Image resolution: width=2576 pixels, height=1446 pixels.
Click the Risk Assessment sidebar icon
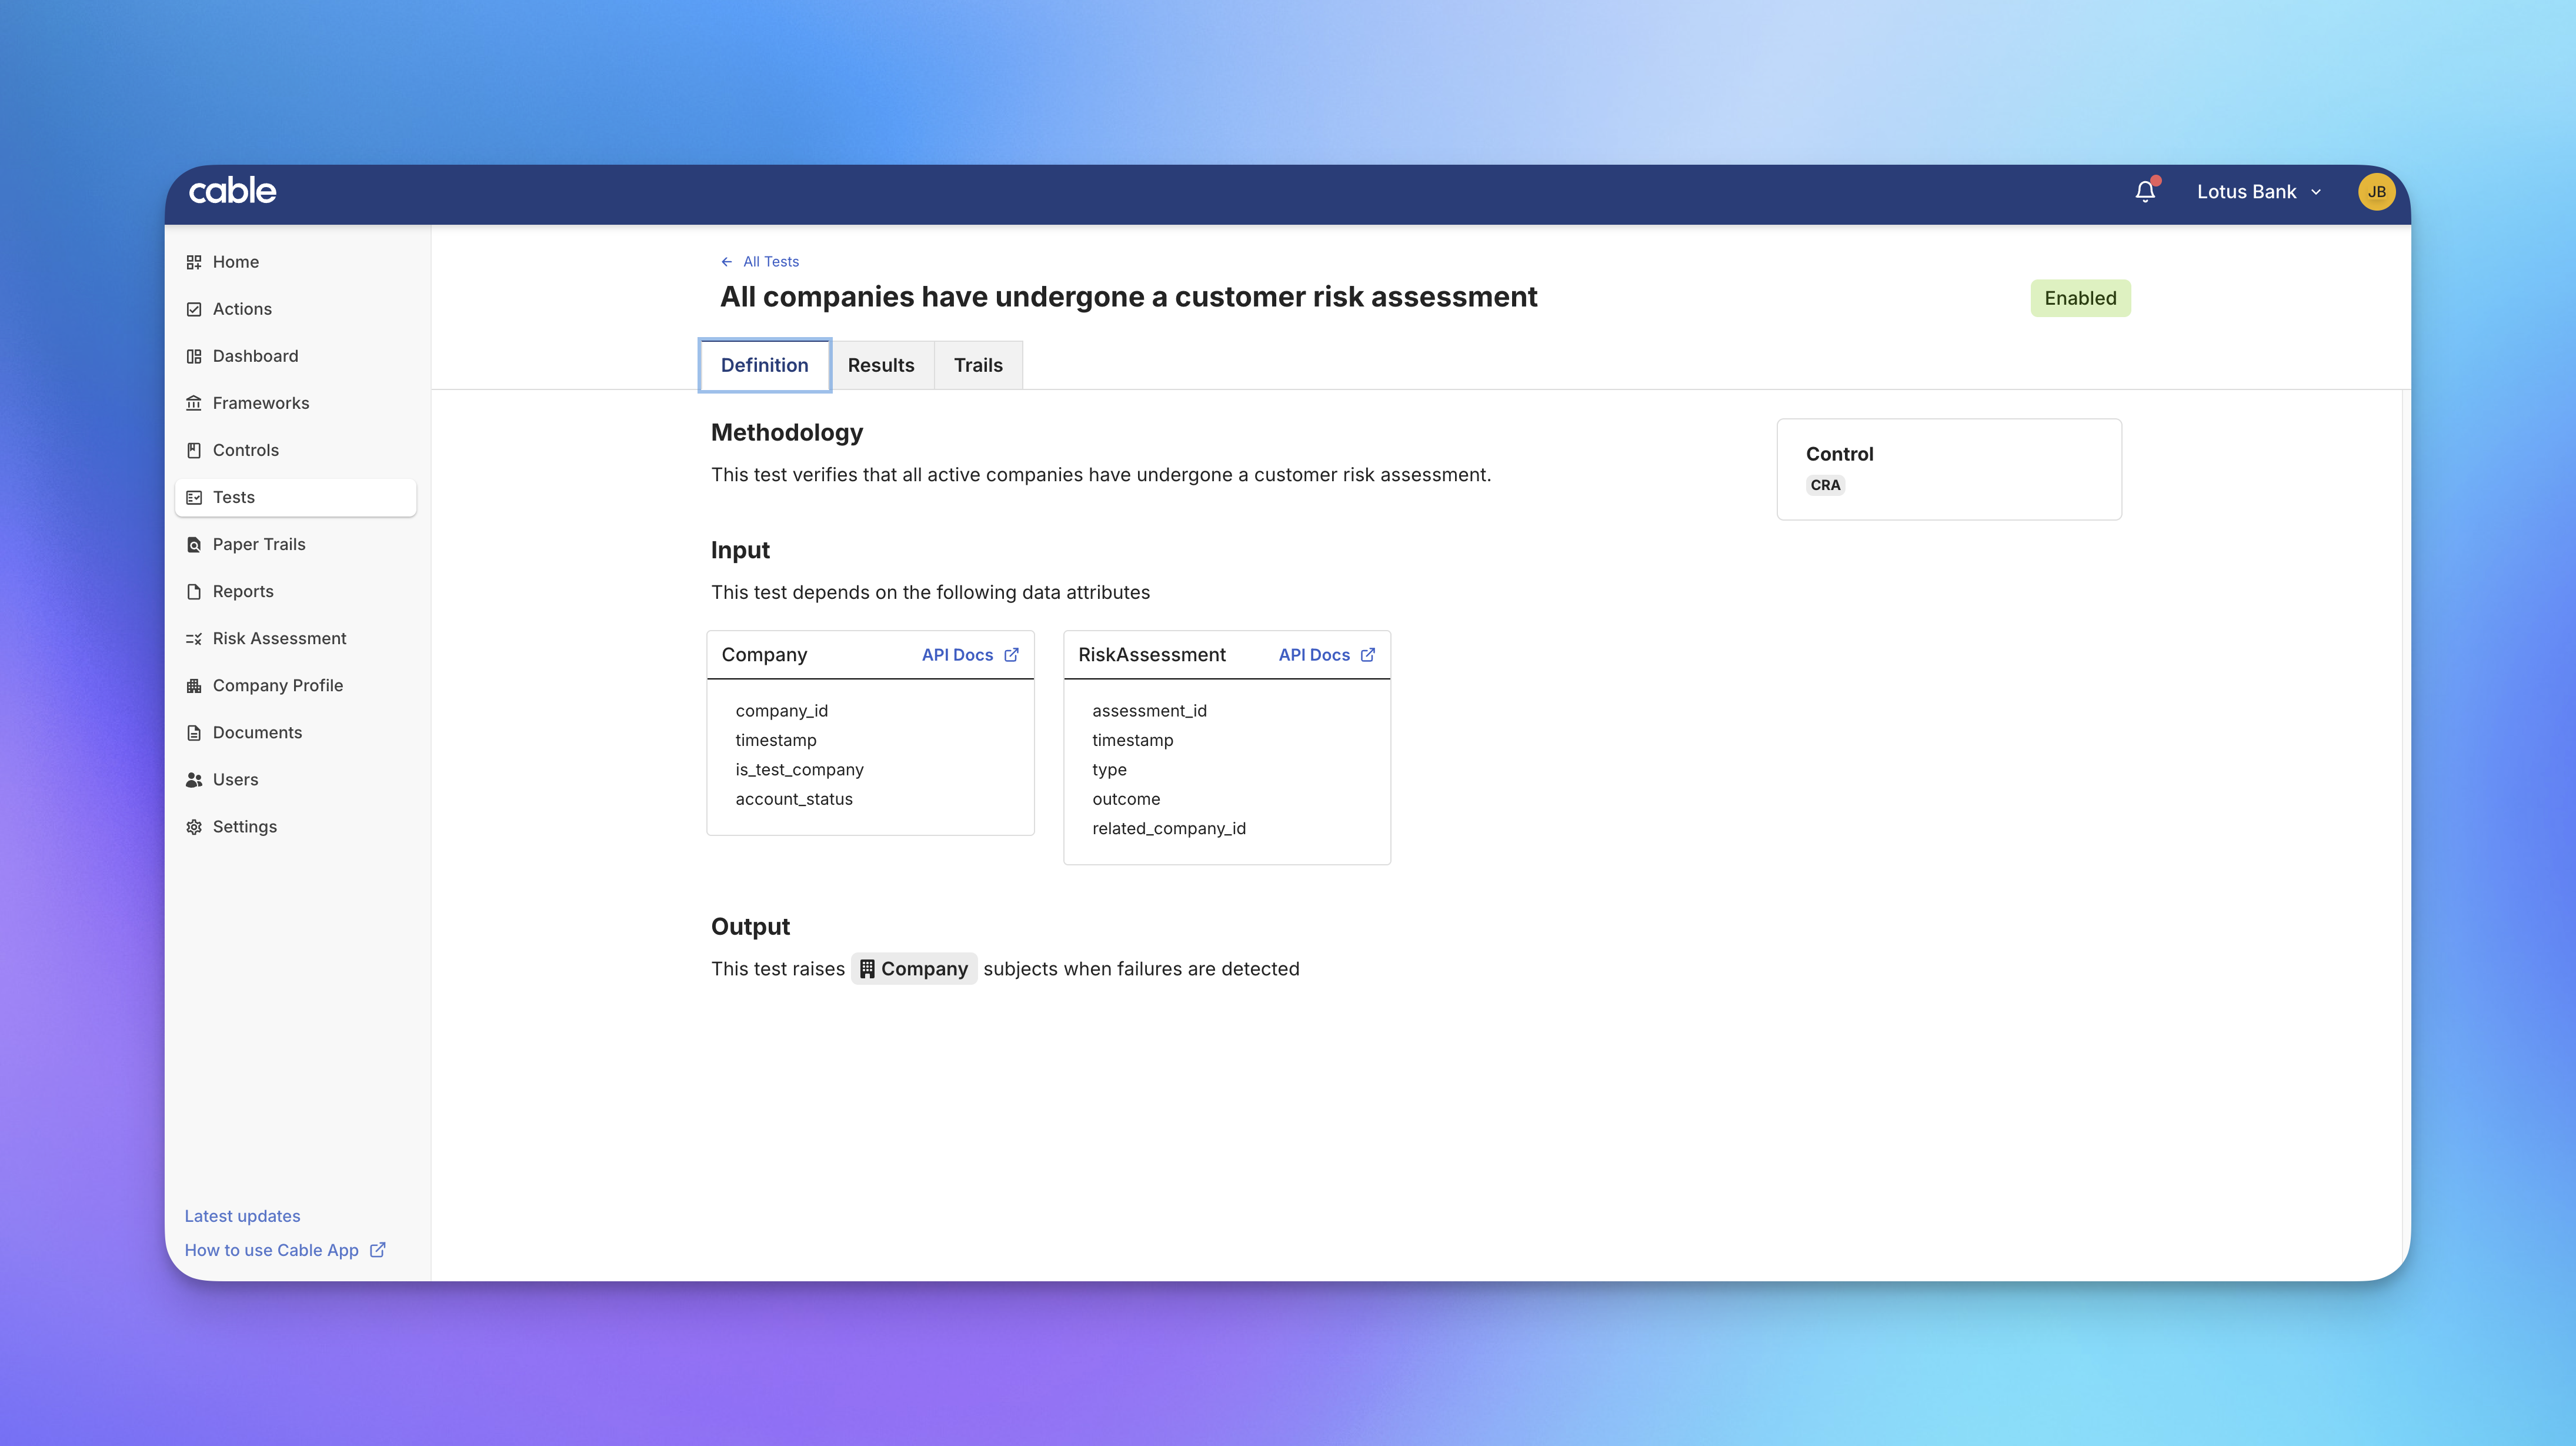pyautogui.click(x=194, y=638)
